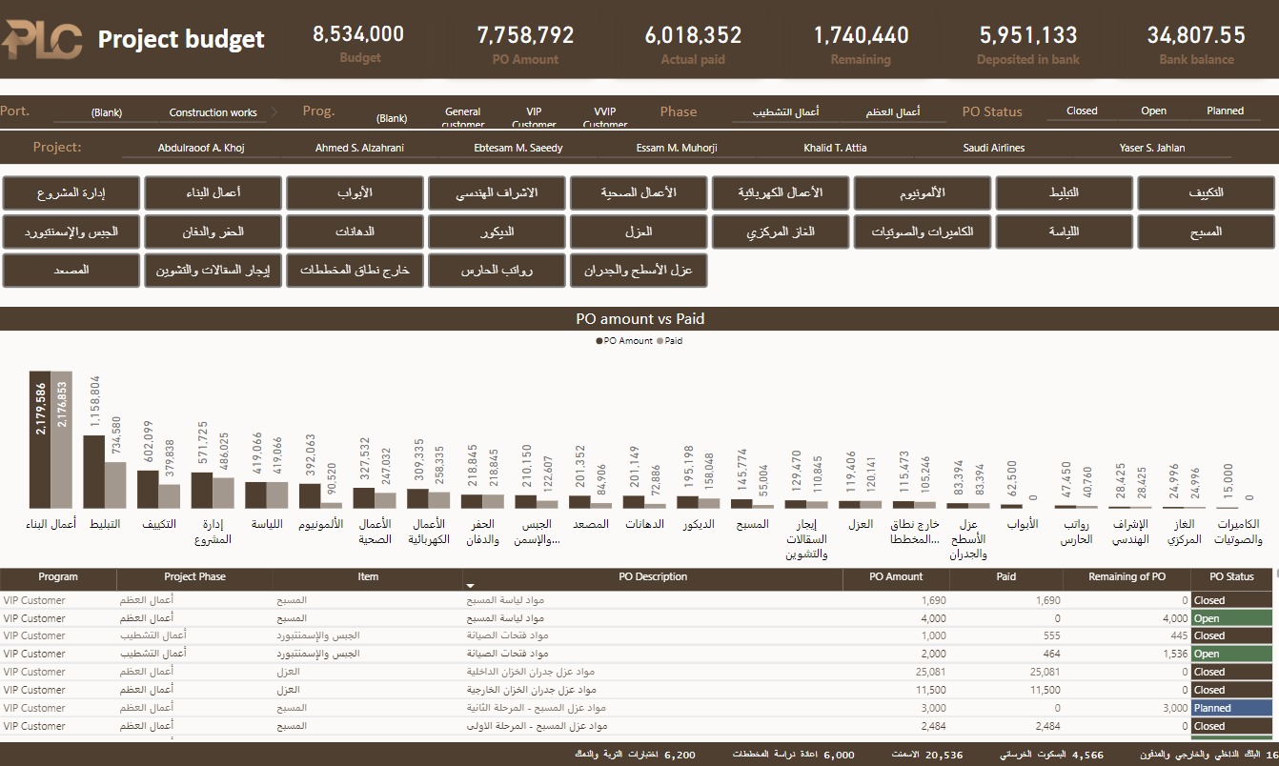Click the المصعد item button
Screen dimensions: 1279x766
click(71, 271)
